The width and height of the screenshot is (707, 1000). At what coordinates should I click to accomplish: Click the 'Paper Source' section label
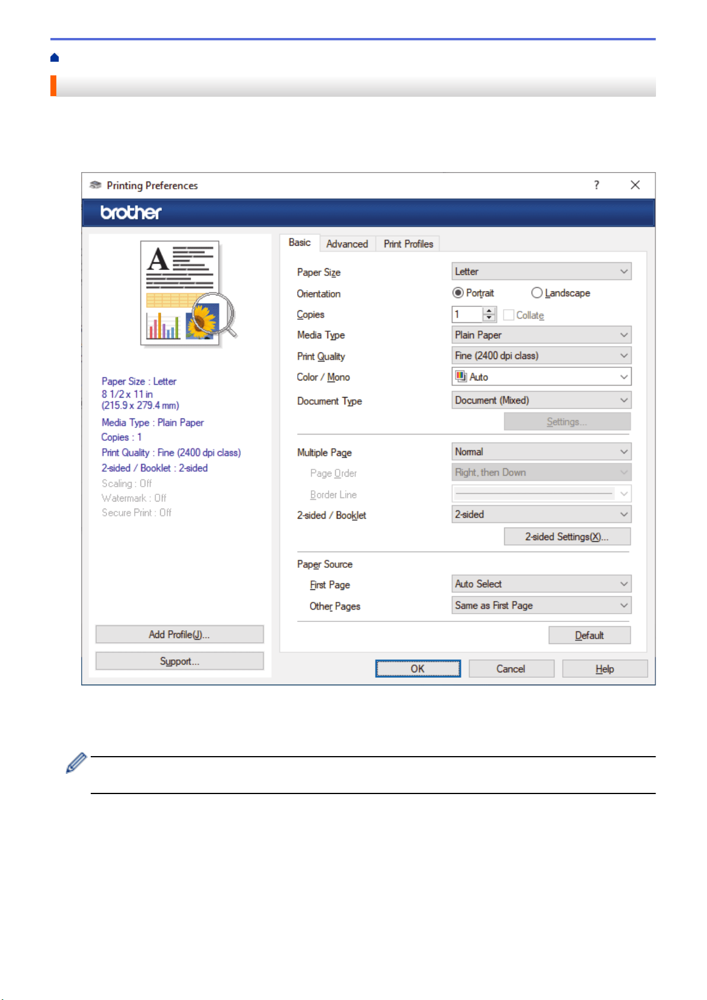(x=324, y=564)
